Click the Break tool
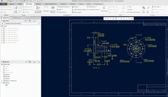 (130, 9)
